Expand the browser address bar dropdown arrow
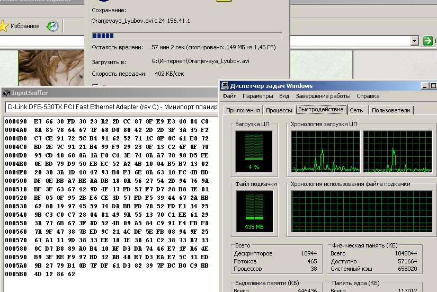This screenshot has width=437, height=292. tap(415, 41)
